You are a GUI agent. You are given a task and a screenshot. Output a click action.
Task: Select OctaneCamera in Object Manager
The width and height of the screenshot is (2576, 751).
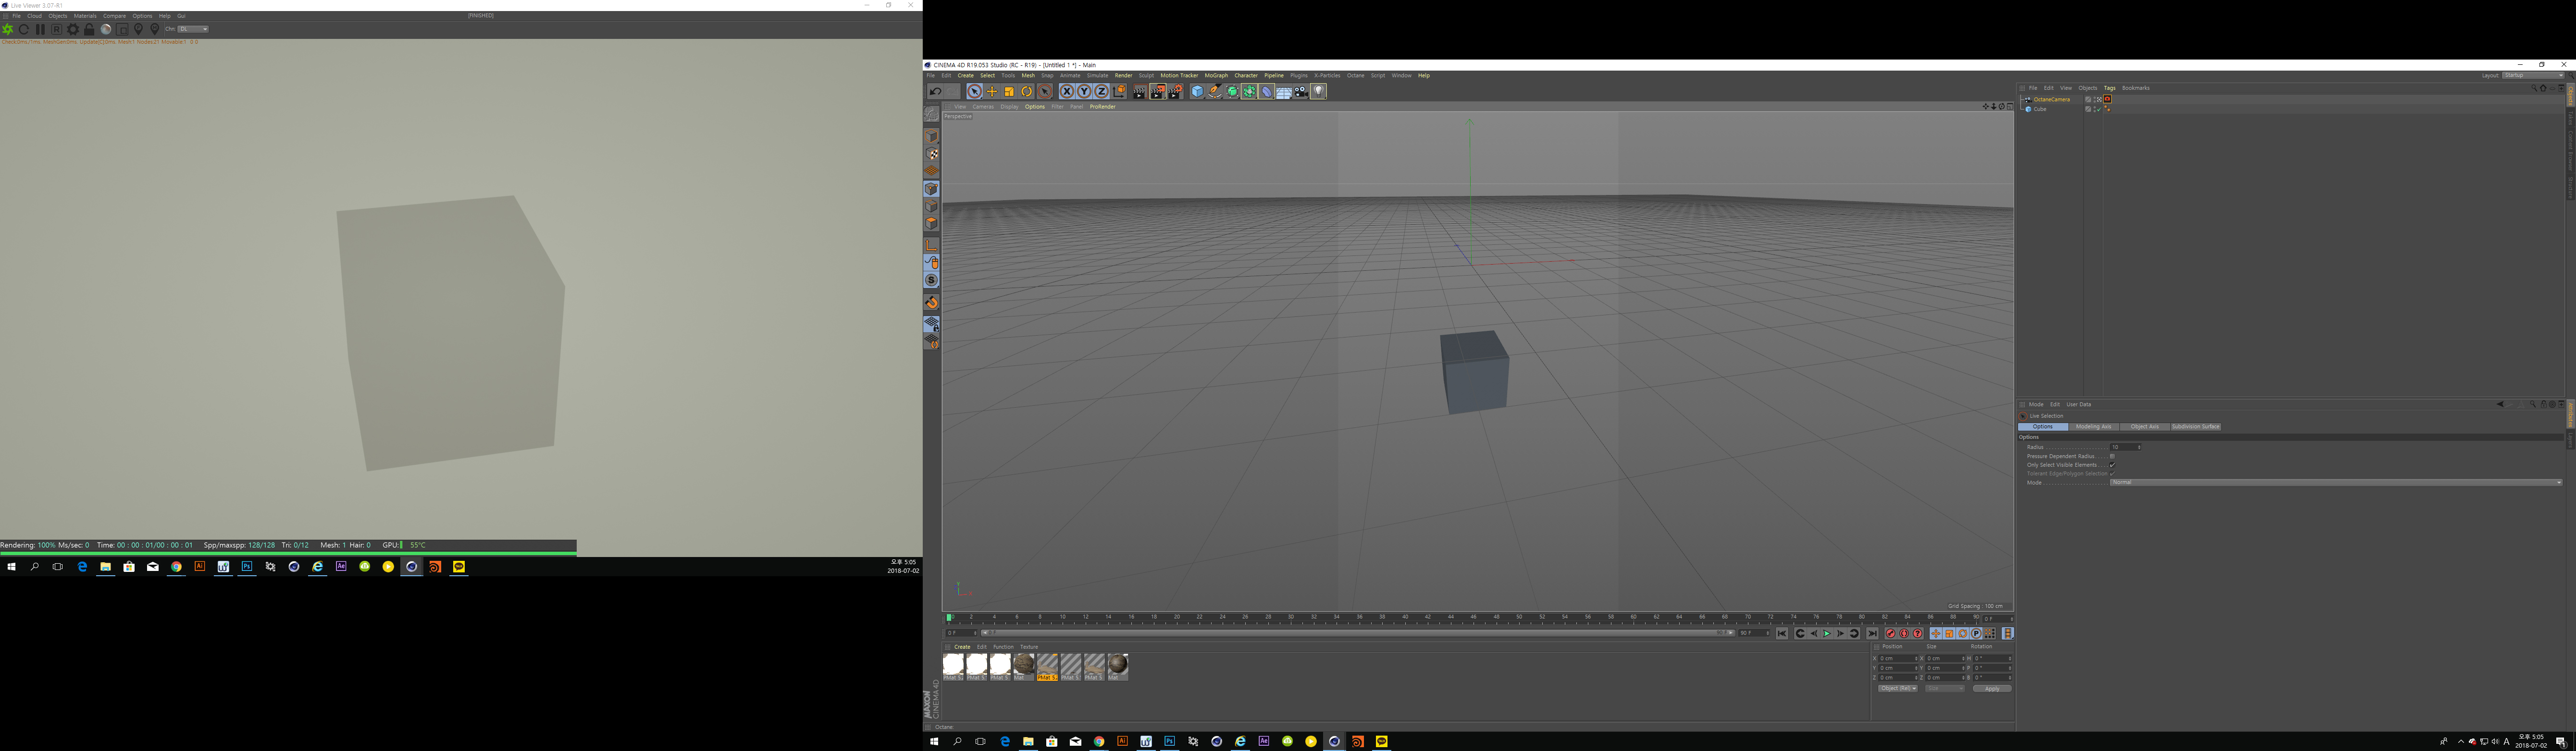click(x=2051, y=99)
